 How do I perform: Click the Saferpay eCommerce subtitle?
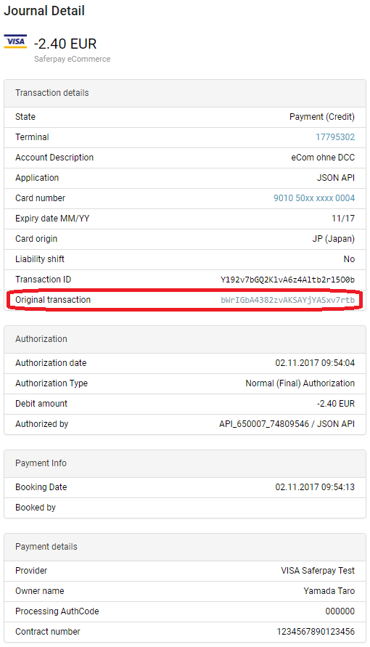pos(72,59)
